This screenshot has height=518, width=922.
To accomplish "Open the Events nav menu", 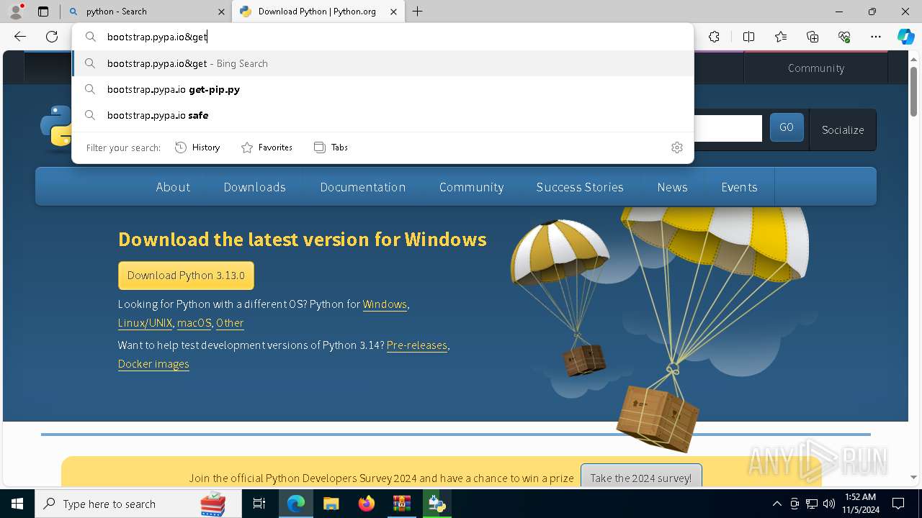I will tap(739, 187).
